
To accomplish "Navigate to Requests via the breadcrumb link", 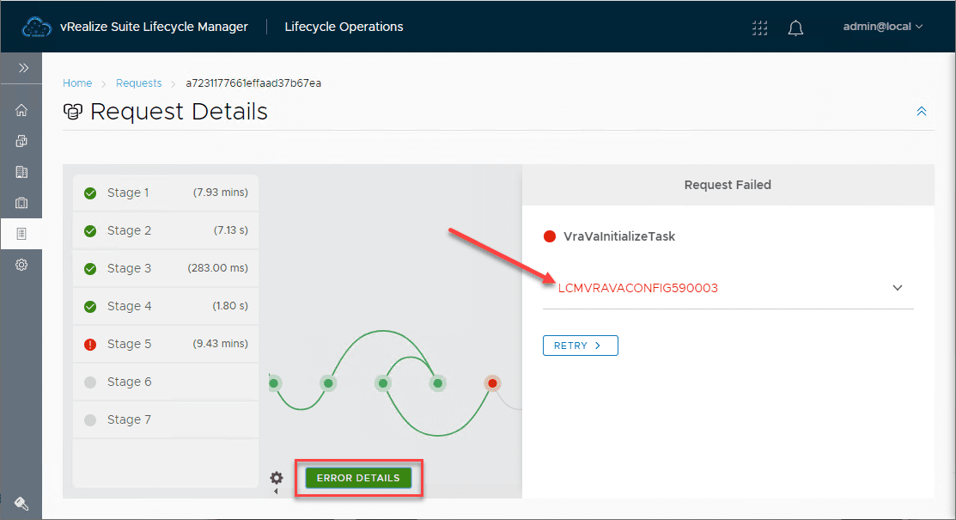I will (x=138, y=83).
